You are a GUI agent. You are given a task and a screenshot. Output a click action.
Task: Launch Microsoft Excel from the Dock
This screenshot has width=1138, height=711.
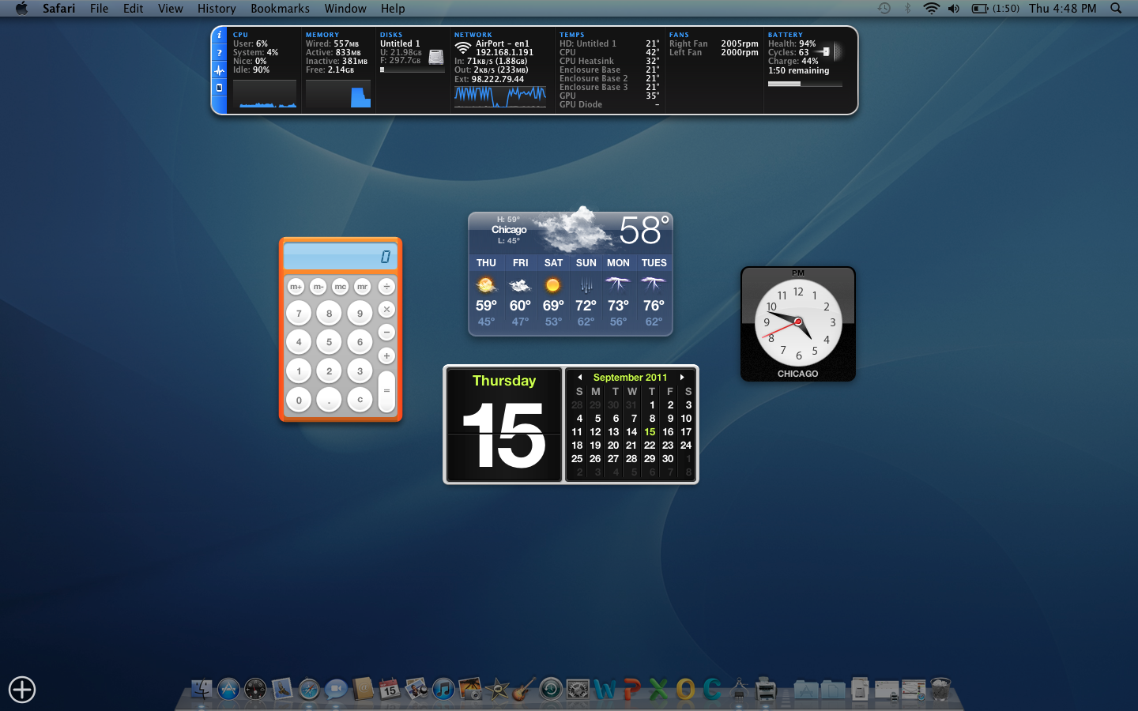tap(658, 690)
